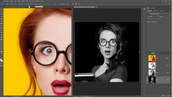The width and height of the screenshot is (172, 97).
Task: Select the Green channel thumbnail
Action: point(152,73)
